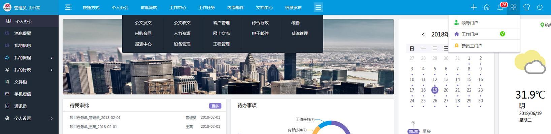551x134 pixels.
Task: Open 审批流转 top menu
Action: (149, 7)
